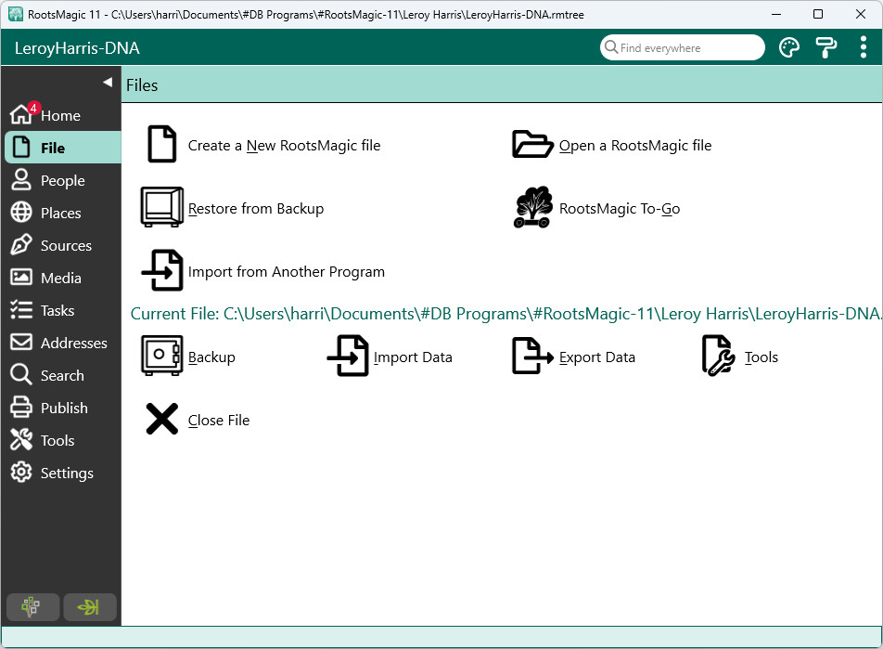Open the Tasks section
This screenshot has height=649, width=883.
click(x=61, y=311)
